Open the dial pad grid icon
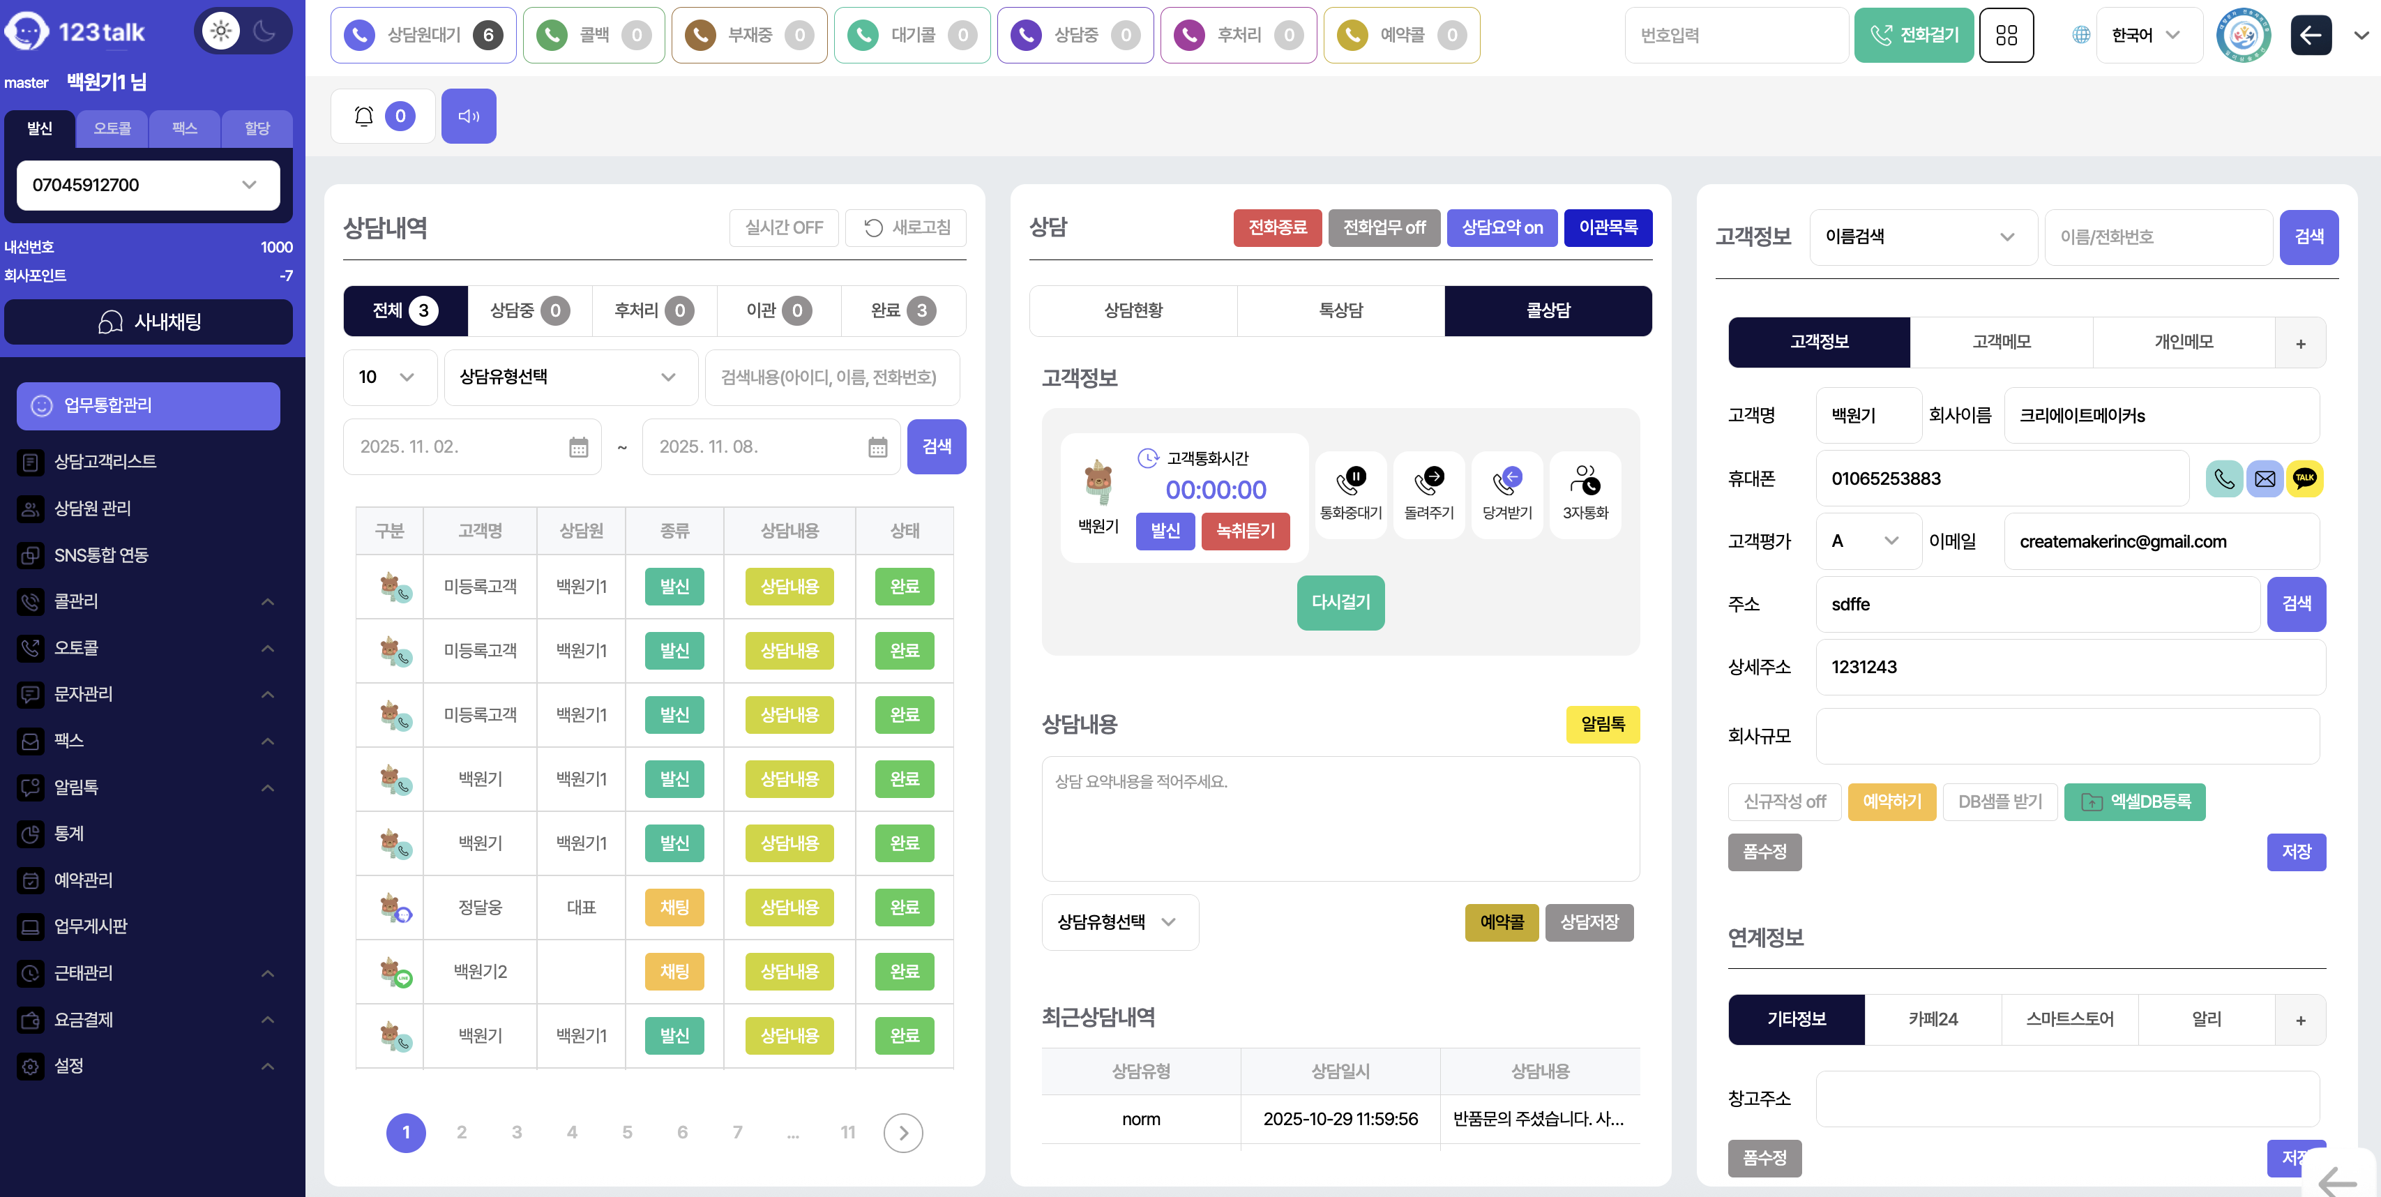 click(2006, 35)
